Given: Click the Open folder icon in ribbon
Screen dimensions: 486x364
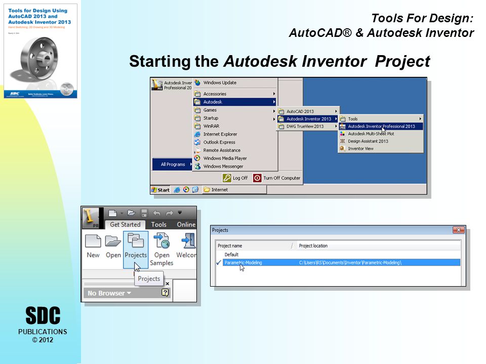Looking at the screenshot, I should point(113,246).
